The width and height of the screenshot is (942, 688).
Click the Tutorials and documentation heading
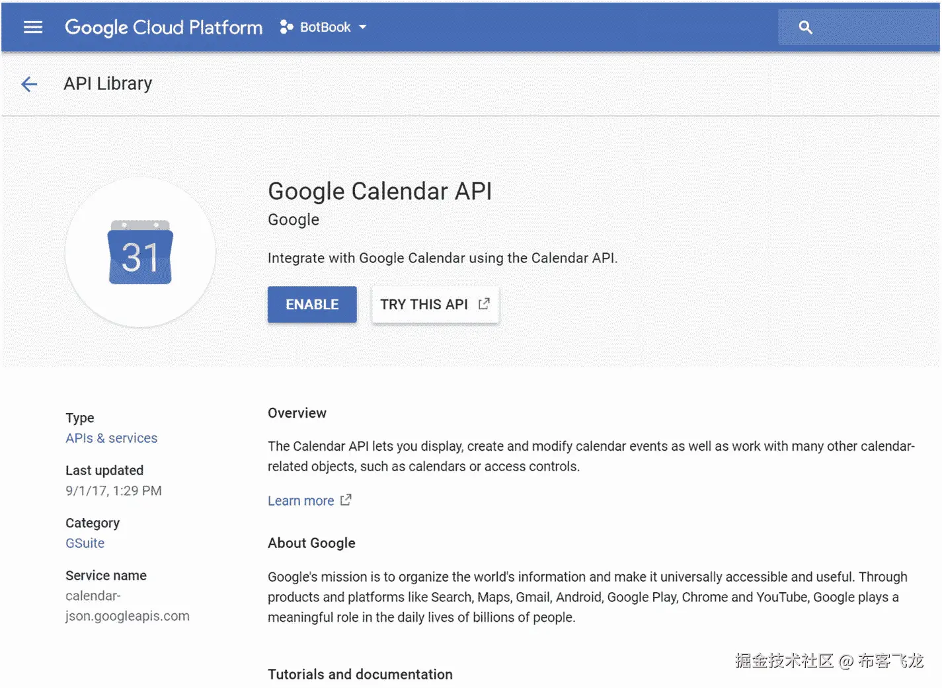[x=360, y=674]
